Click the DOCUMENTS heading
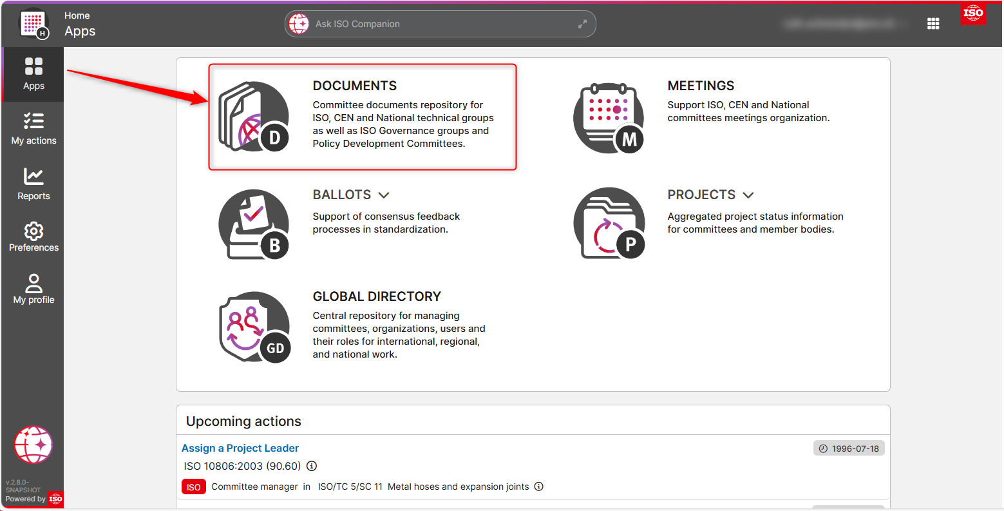 (355, 86)
